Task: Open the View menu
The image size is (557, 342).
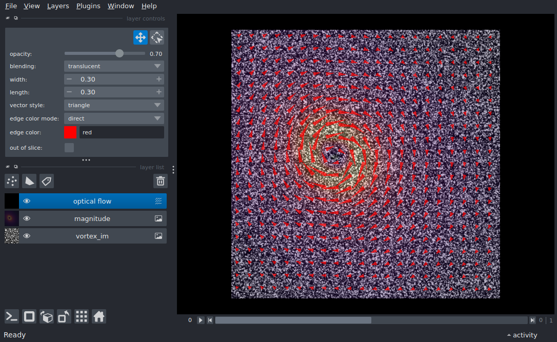Action: pos(32,6)
